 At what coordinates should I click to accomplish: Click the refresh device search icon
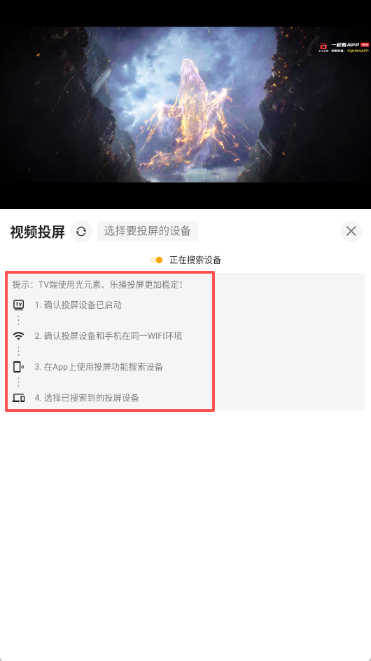81,231
